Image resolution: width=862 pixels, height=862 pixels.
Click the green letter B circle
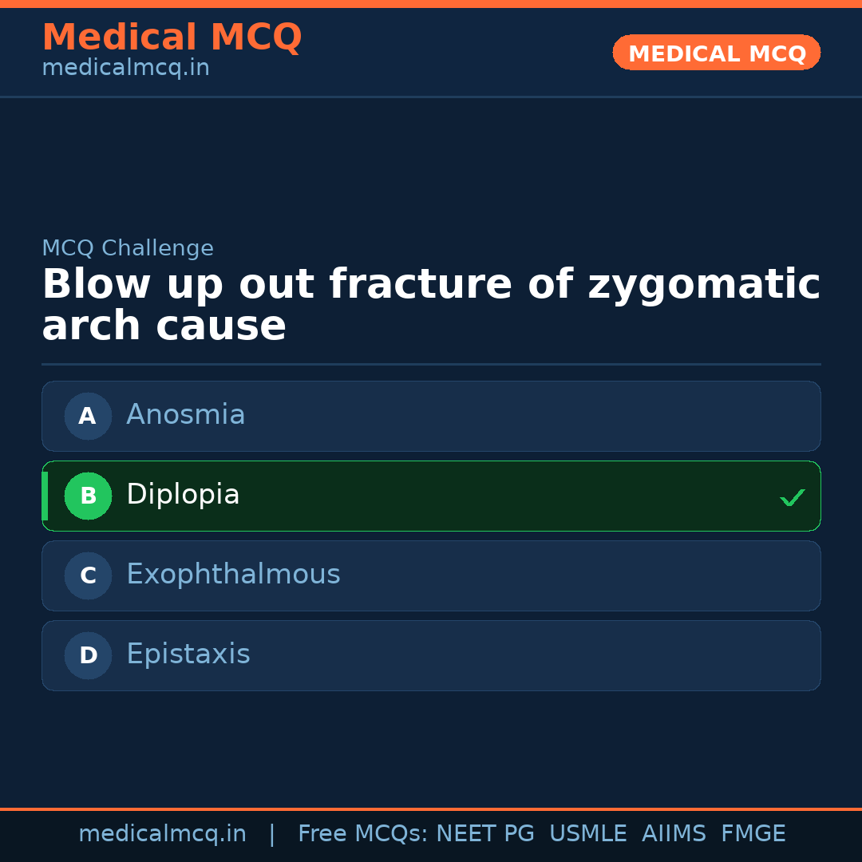[x=88, y=496]
